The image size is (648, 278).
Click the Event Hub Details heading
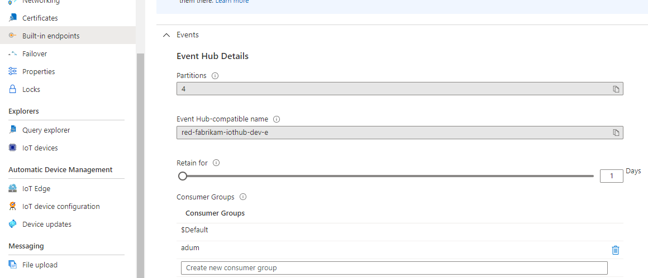click(212, 56)
